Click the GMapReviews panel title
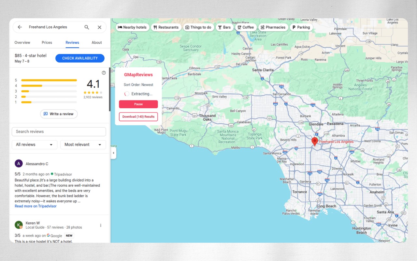The height and width of the screenshot is (261, 417). click(138, 75)
